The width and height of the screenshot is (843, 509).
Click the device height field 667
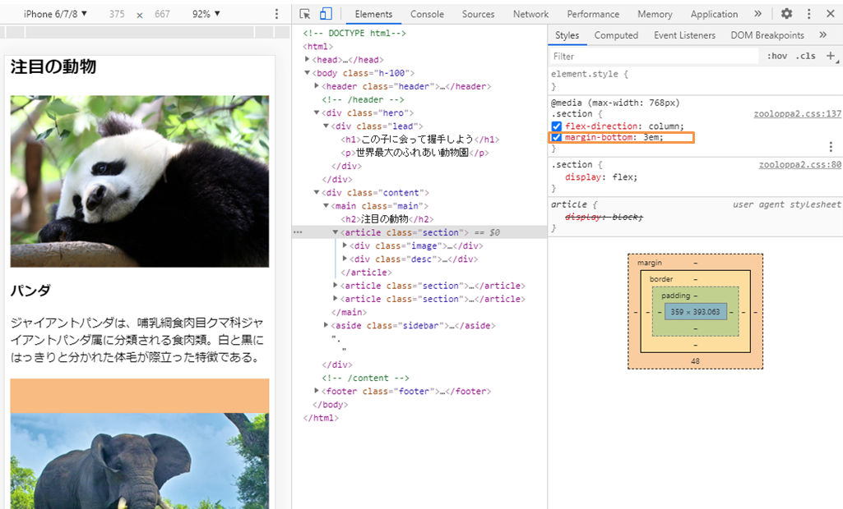pos(162,14)
